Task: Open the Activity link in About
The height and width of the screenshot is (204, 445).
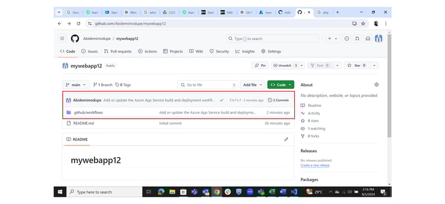Action: tap(314, 113)
